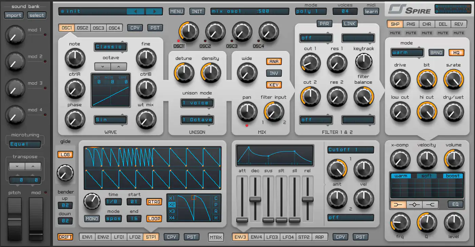The height and width of the screenshot is (247, 475).
Task: Switch to the REV effect tab
Action: (x=459, y=24)
